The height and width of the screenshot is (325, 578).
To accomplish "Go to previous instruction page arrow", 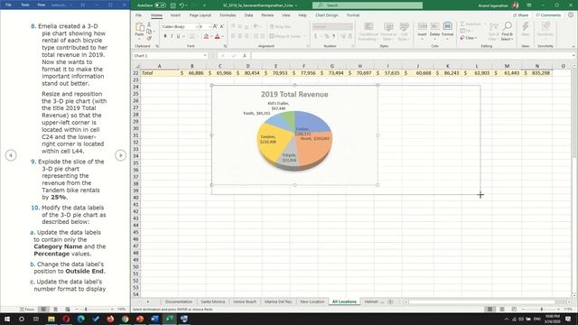I will point(11,155).
